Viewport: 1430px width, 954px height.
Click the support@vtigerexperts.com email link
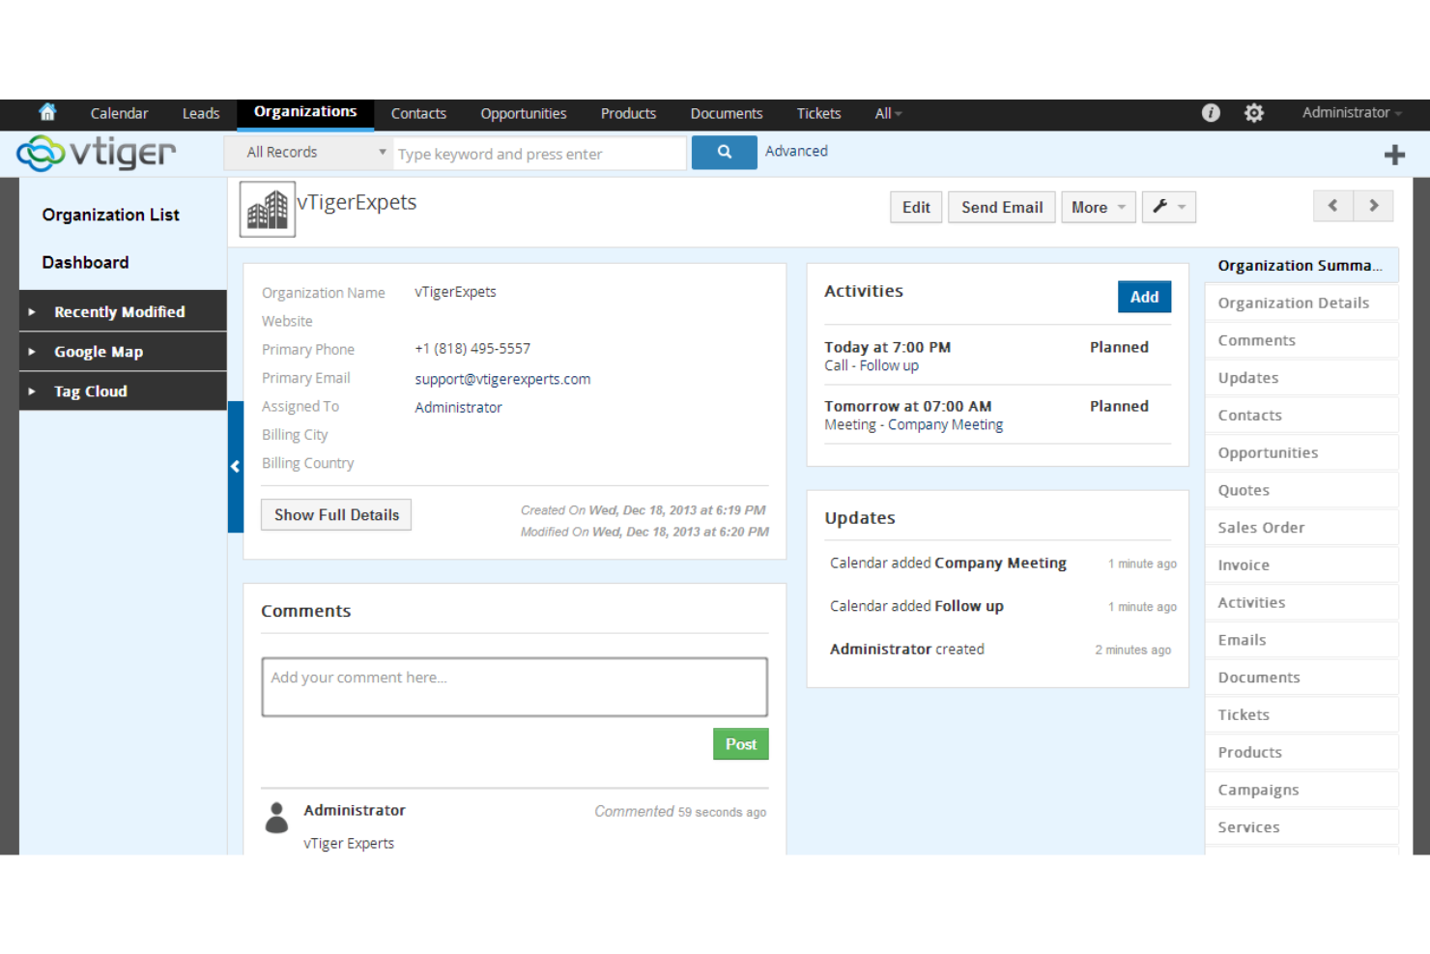tap(502, 379)
